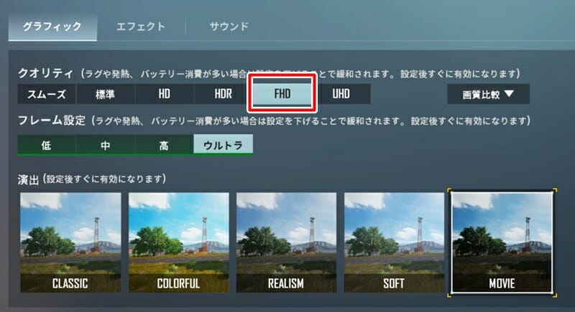This screenshot has width=575, height=312.
Task: Choose HDR quality option
Action: coord(223,94)
